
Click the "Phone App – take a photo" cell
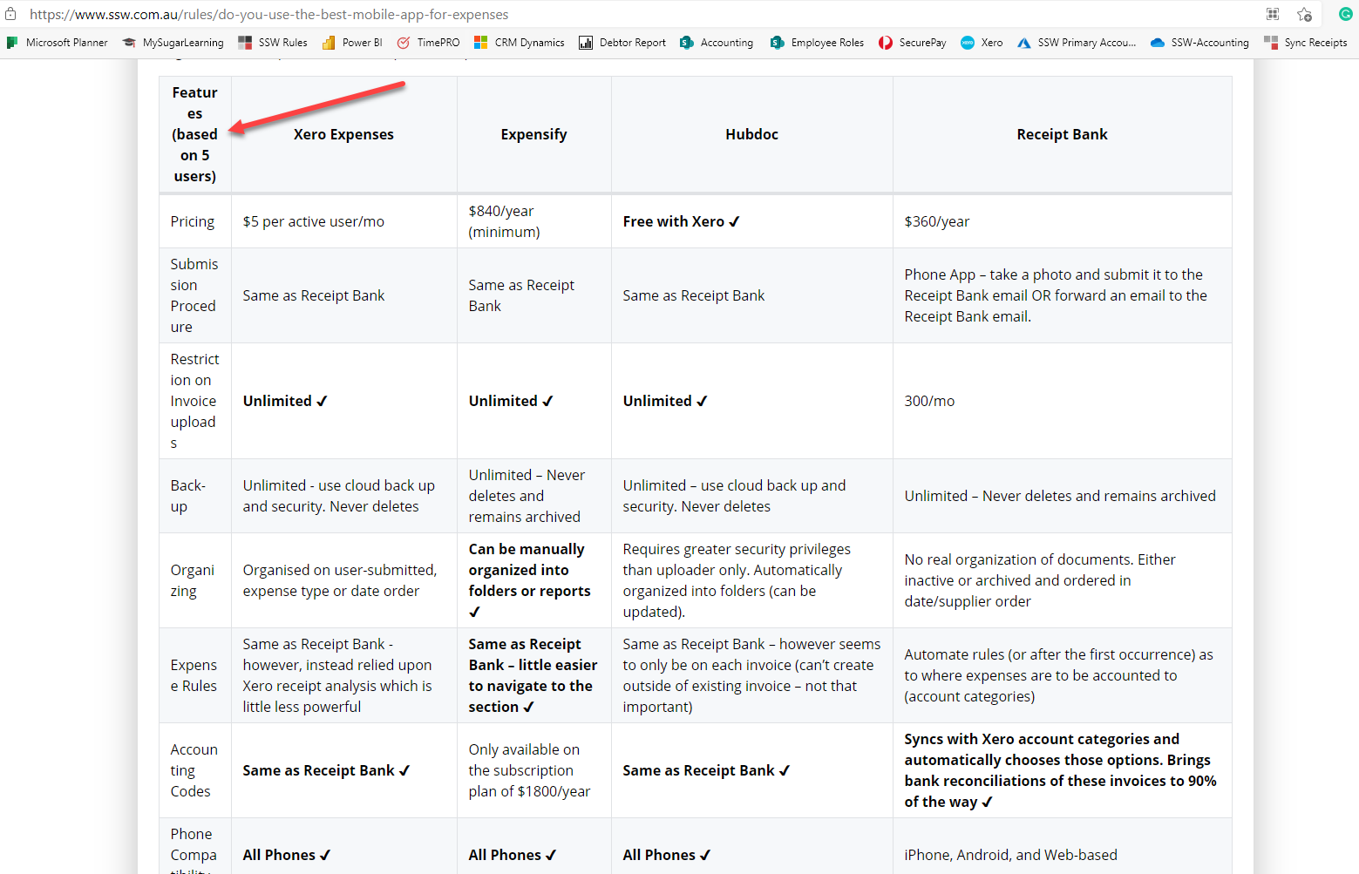pos(1063,295)
